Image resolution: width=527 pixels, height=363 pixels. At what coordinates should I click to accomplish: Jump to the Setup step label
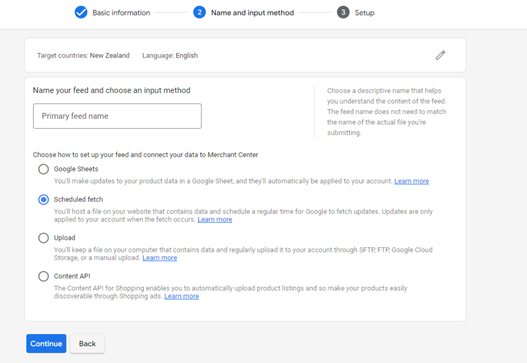[365, 13]
